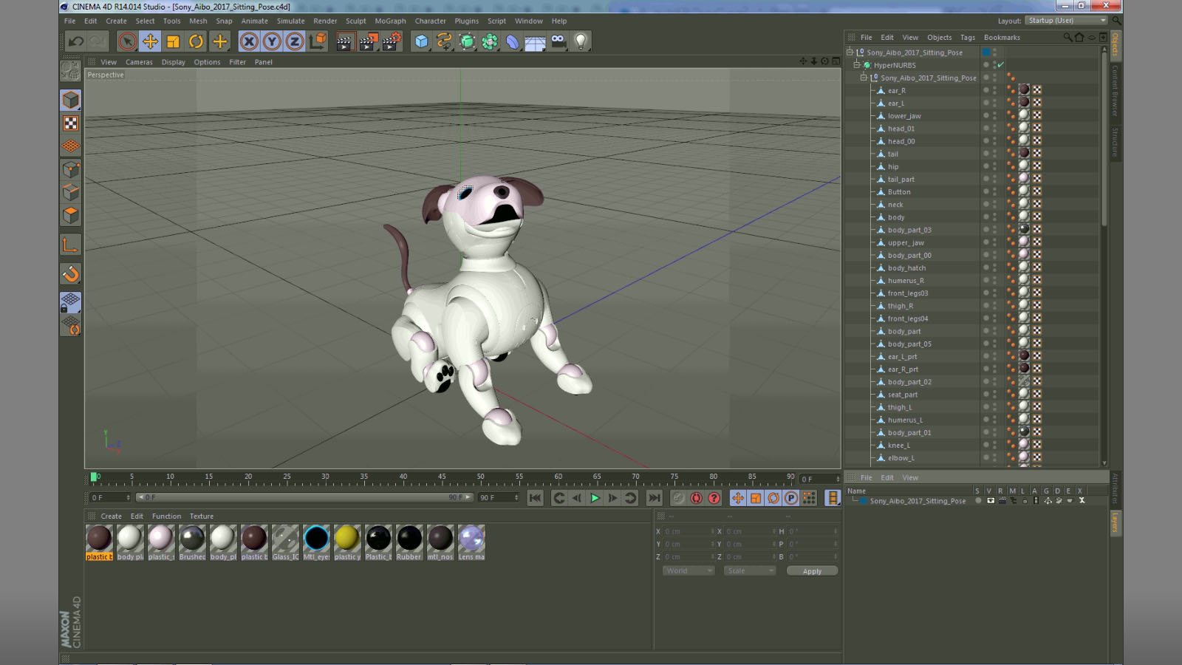Image resolution: width=1182 pixels, height=665 pixels.
Task: Collapse the HyperNURBS tree node
Action: [857, 65]
